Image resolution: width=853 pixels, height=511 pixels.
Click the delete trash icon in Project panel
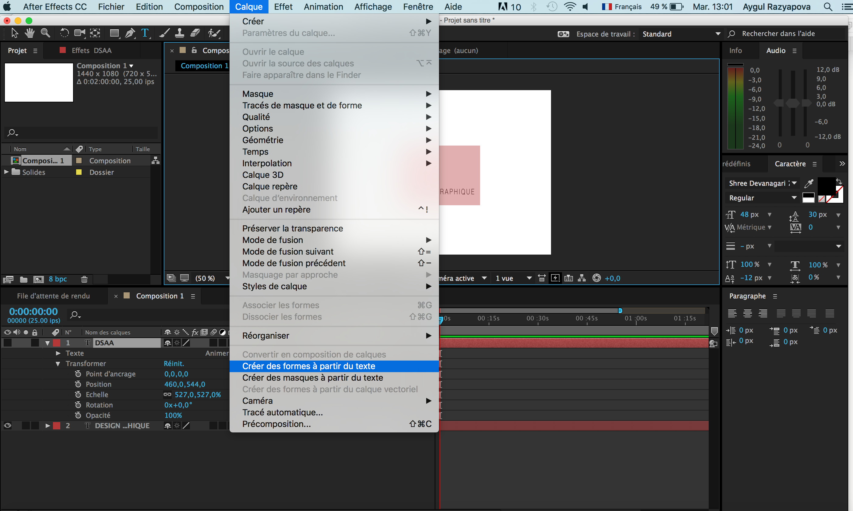click(84, 279)
